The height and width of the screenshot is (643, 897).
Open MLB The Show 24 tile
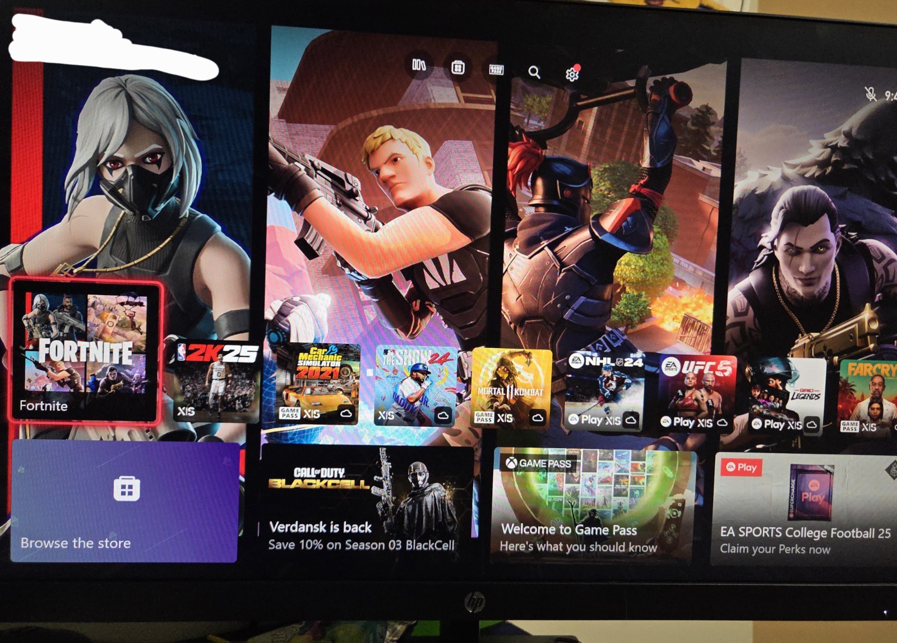point(416,386)
